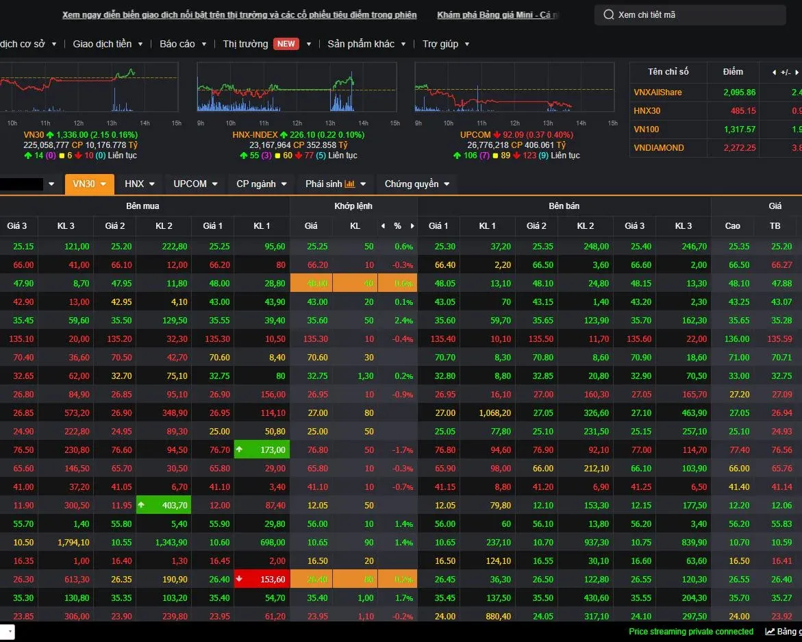Click the VN30 index value 1,336.00
This screenshot has width=802, height=642.
(72, 135)
